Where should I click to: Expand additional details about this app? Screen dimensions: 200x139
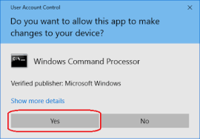coord(38,101)
